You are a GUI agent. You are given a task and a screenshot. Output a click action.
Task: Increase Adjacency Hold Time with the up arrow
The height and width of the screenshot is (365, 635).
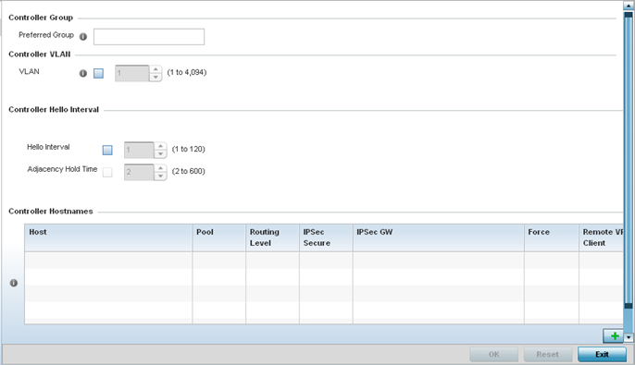(x=160, y=168)
